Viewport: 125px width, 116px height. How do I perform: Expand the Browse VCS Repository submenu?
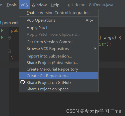click(x=59, y=48)
